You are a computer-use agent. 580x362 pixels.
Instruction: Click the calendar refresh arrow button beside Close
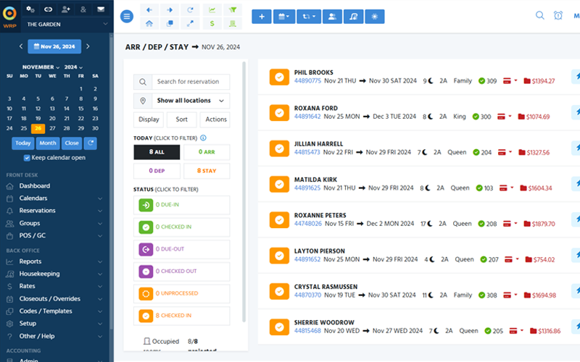[91, 143]
